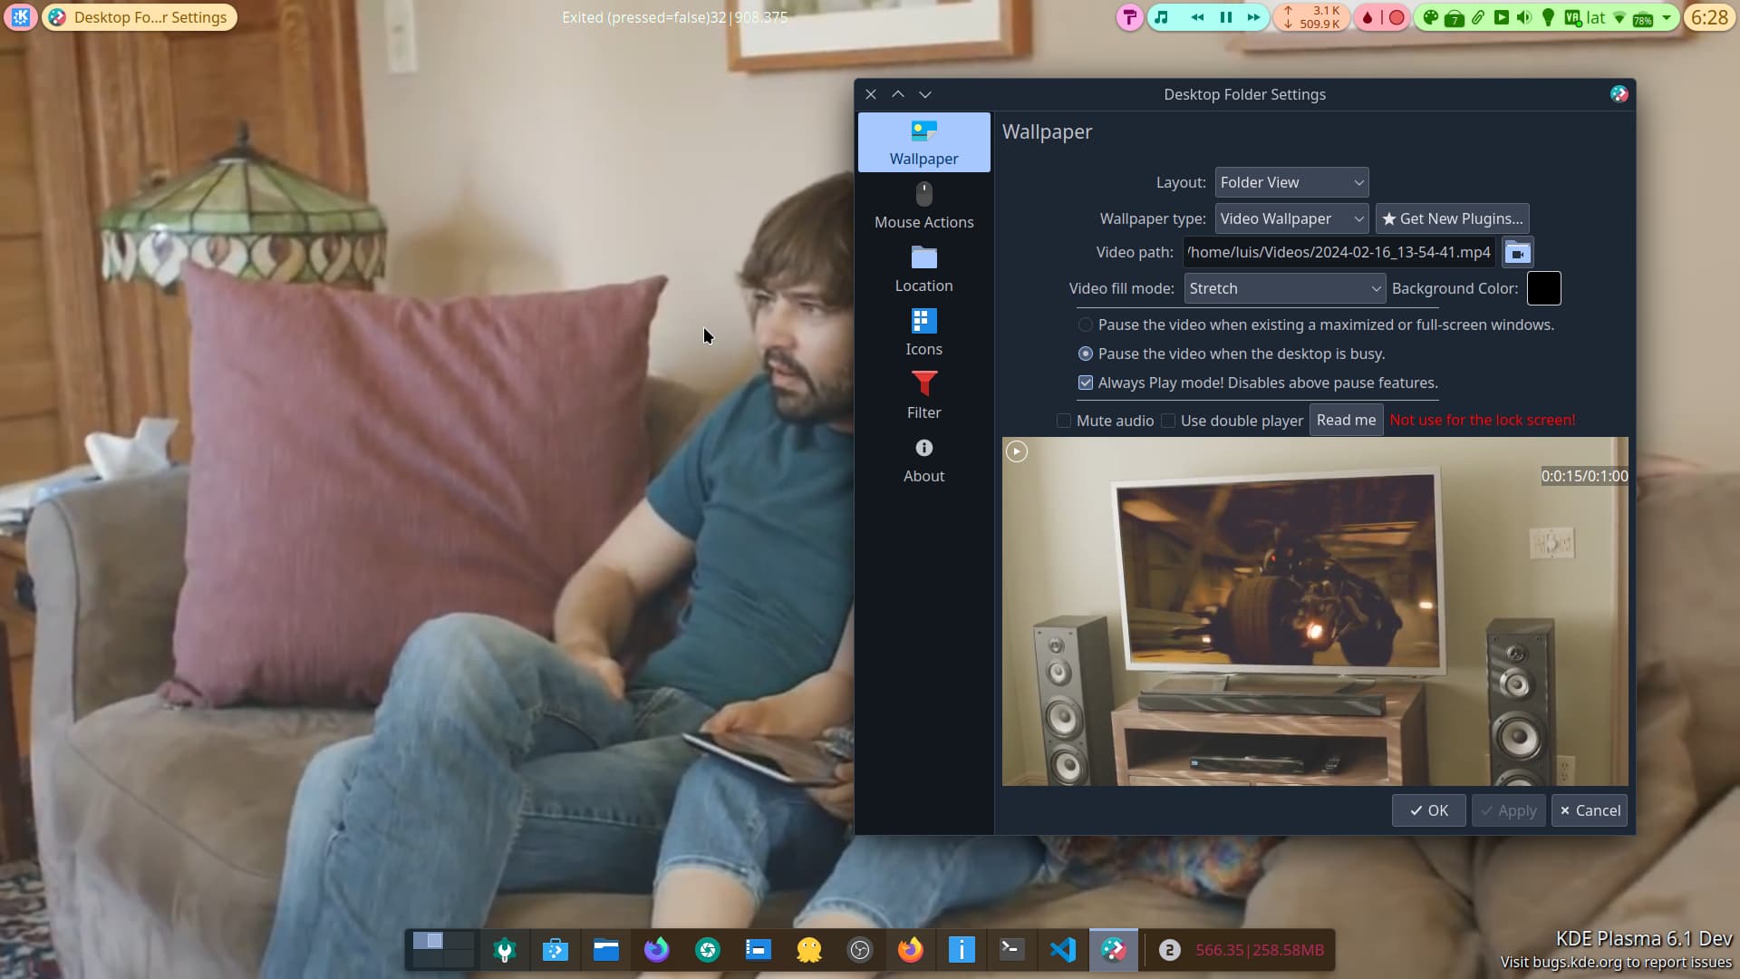Enable the Use double player checkbox
Screen dimensions: 1740x979
pos(1168,421)
